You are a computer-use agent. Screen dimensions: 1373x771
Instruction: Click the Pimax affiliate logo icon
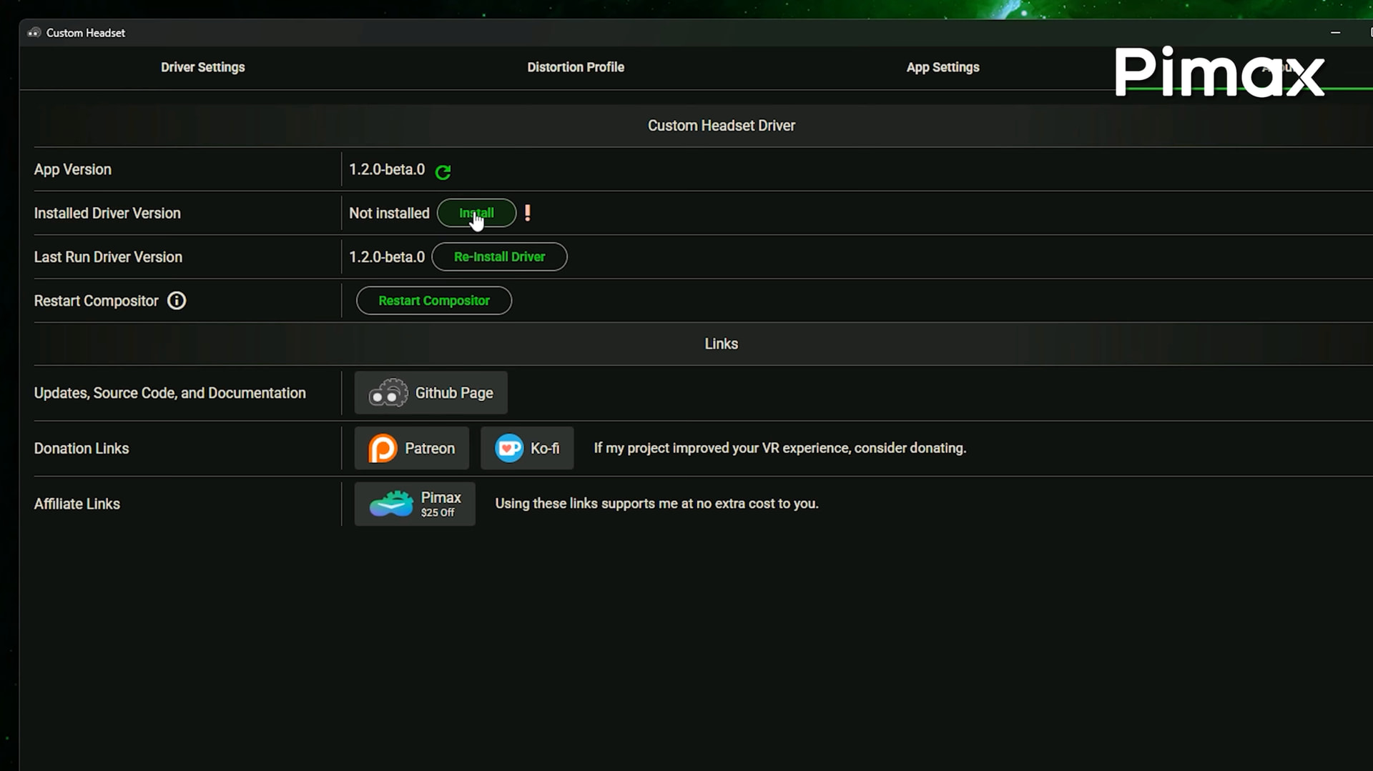(x=391, y=504)
